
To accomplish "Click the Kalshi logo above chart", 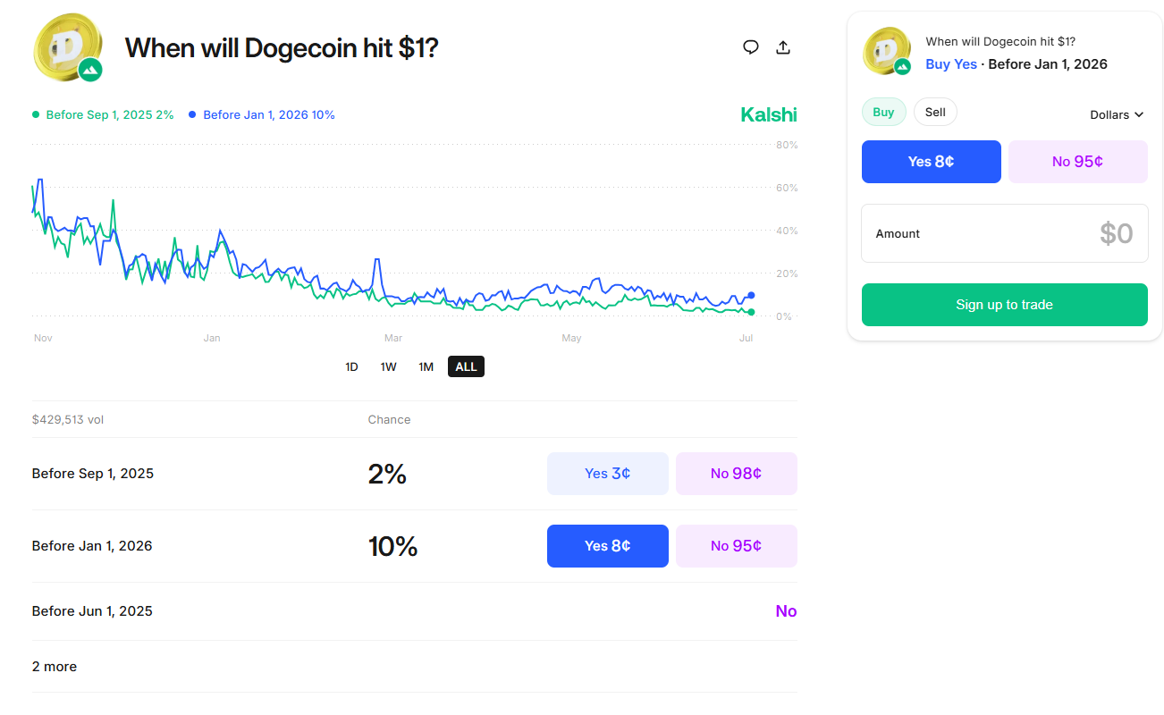I will [769, 114].
